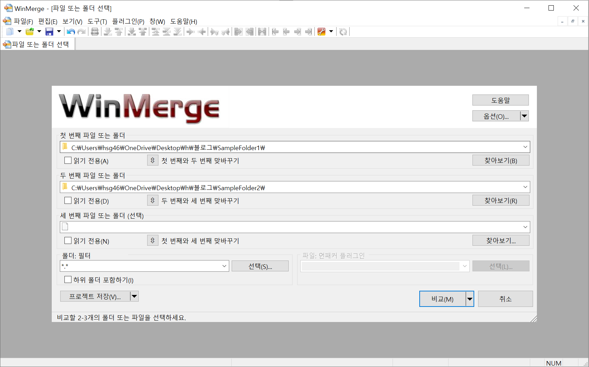
Task: Open the 편집(E) menu
Action: tap(48, 21)
